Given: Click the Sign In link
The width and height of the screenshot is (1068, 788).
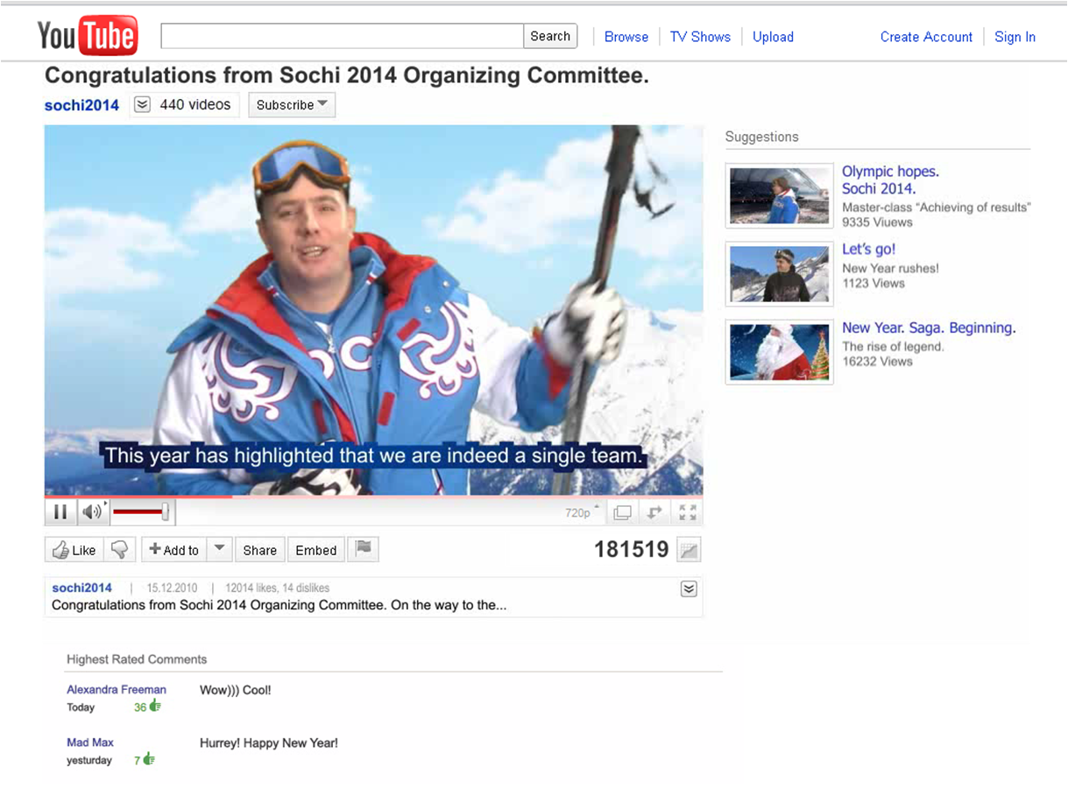Looking at the screenshot, I should click(1015, 37).
